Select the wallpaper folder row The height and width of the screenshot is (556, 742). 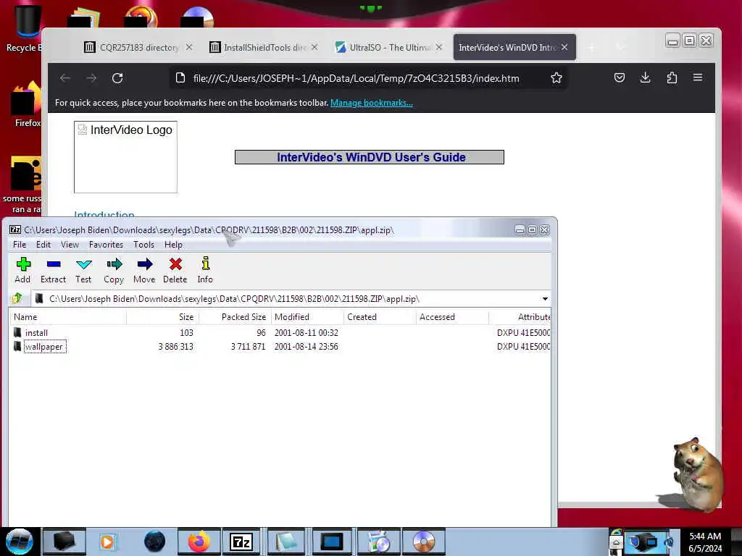[279, 347]
